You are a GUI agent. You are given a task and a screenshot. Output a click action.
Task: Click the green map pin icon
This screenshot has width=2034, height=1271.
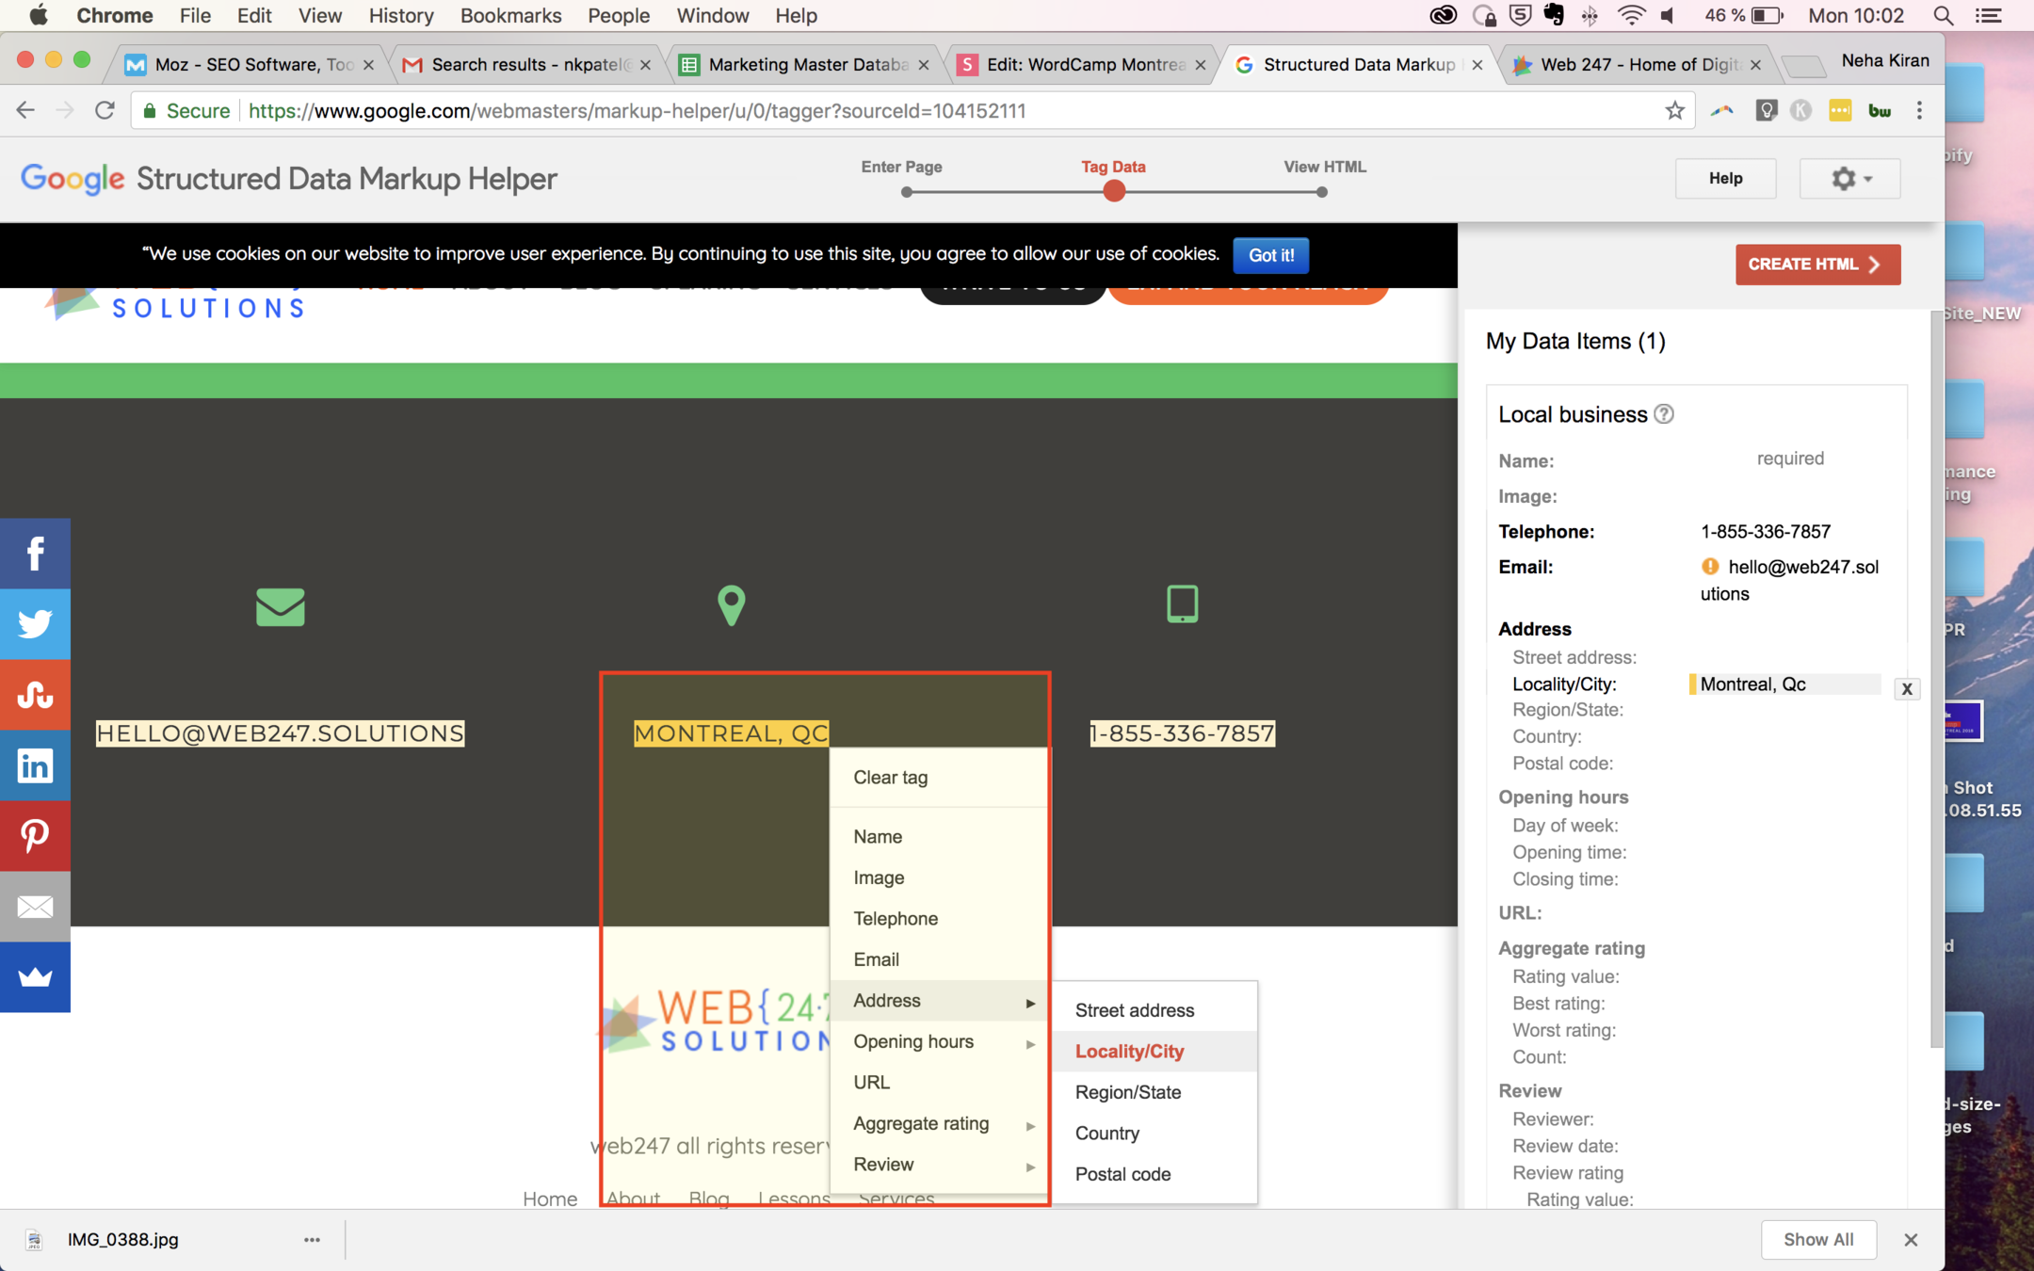click(x=731, y=605)
